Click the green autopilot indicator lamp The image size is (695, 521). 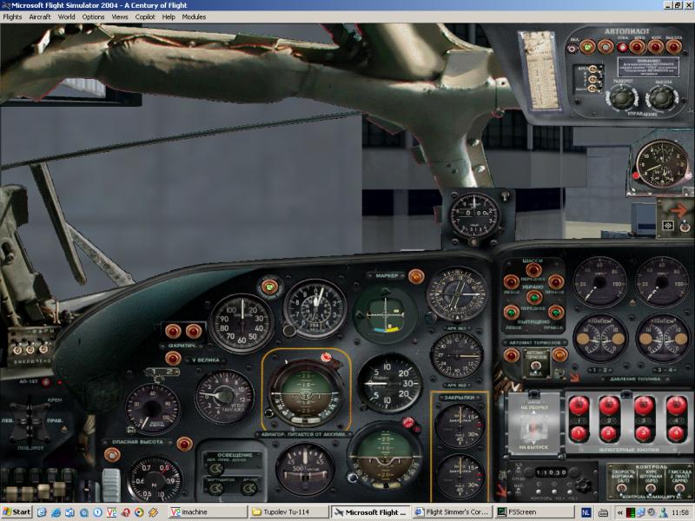588,47
